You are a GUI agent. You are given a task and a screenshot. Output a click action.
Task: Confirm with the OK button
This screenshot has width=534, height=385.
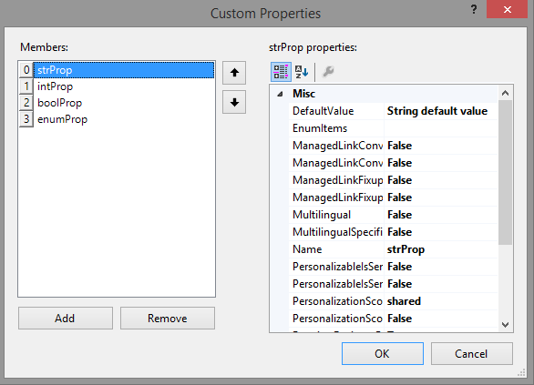tap(383, 354)
